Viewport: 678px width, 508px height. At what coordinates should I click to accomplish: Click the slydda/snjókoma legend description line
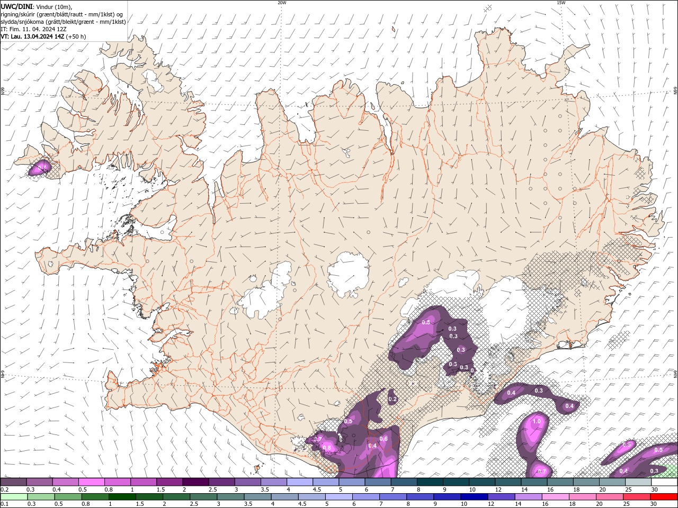click(x=63, y=22)
